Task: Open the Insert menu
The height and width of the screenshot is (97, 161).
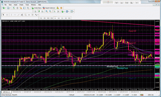Action: [15, 5]
